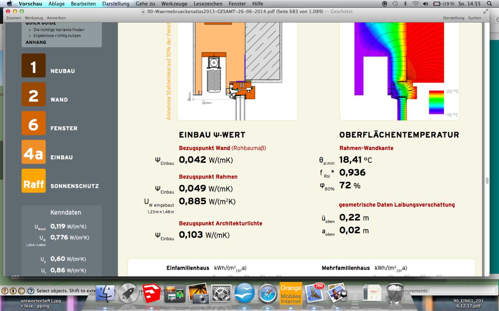Screen dimensions: 499x311
Task: Open the Lesezeichen menu
Action: pos(208,3)
